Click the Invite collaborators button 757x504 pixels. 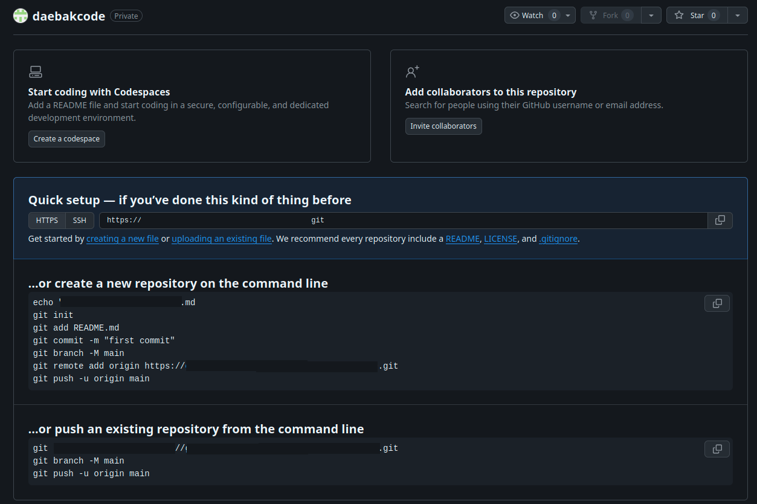pos(443,126)
